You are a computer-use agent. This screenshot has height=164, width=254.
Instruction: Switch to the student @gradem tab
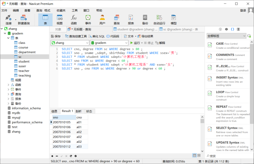pos(135,29)
